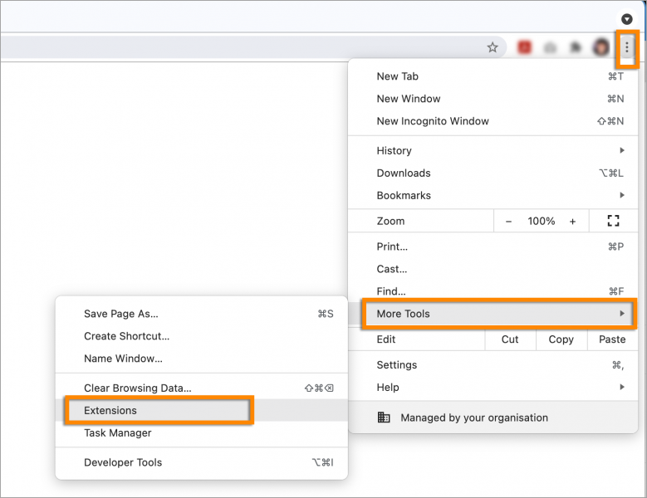Click the Cut button

pos(510,339)
